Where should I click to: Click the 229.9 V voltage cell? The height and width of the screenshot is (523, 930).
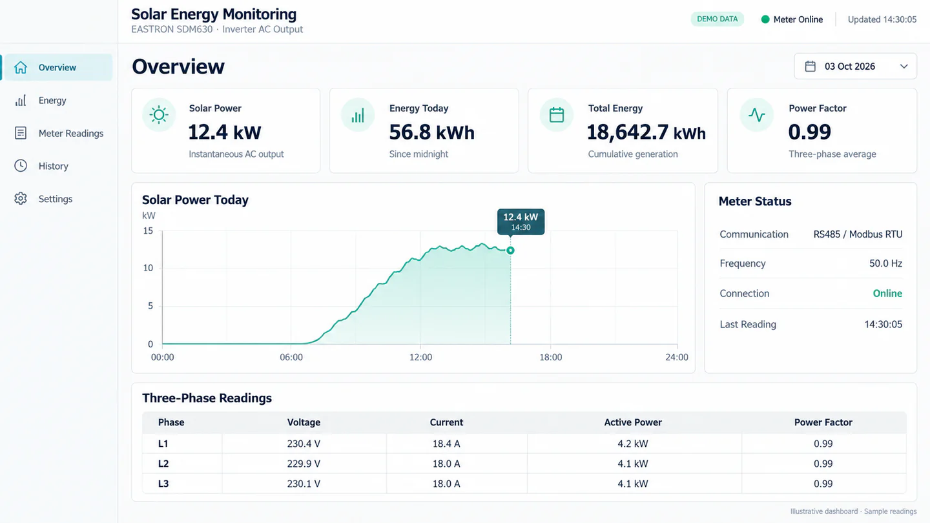(304, 464)
